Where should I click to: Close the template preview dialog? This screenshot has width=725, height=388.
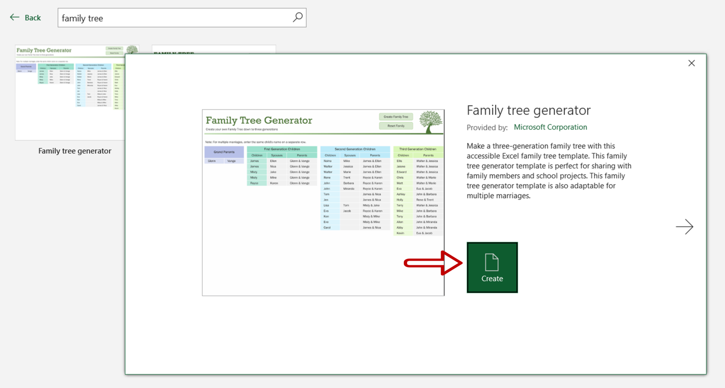[691, 63]
